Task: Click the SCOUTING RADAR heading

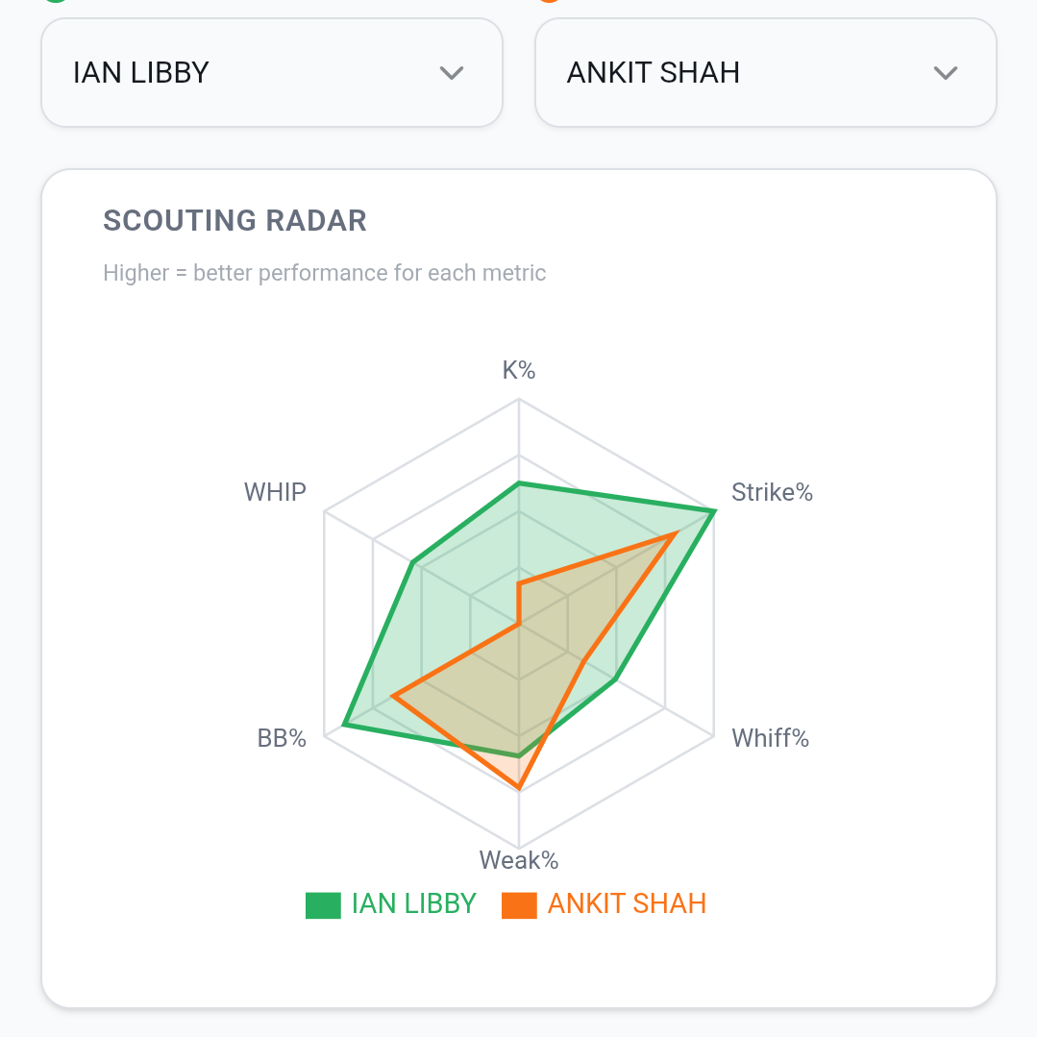Action: pyautogui.click(x=235, y=220)
